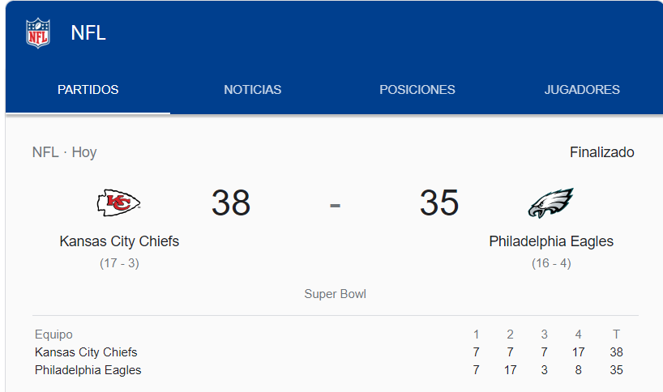Click the Kansas City Chiefs name under logo
663x392 pixels.
click(119, 241)
